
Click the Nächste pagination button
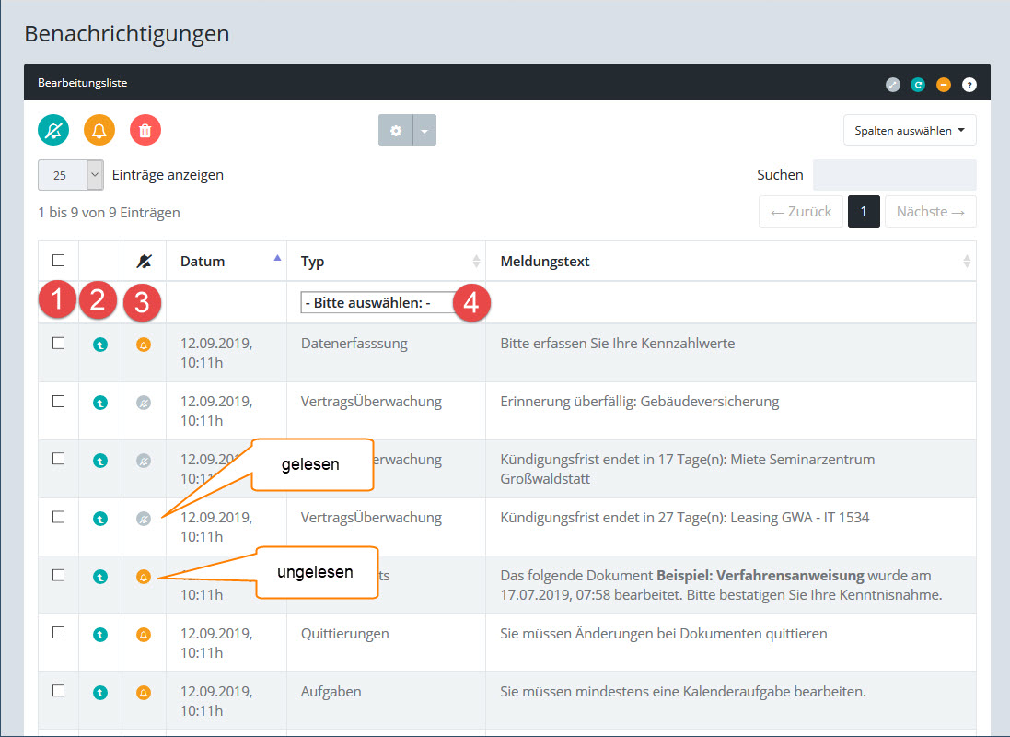pos(930,212)
